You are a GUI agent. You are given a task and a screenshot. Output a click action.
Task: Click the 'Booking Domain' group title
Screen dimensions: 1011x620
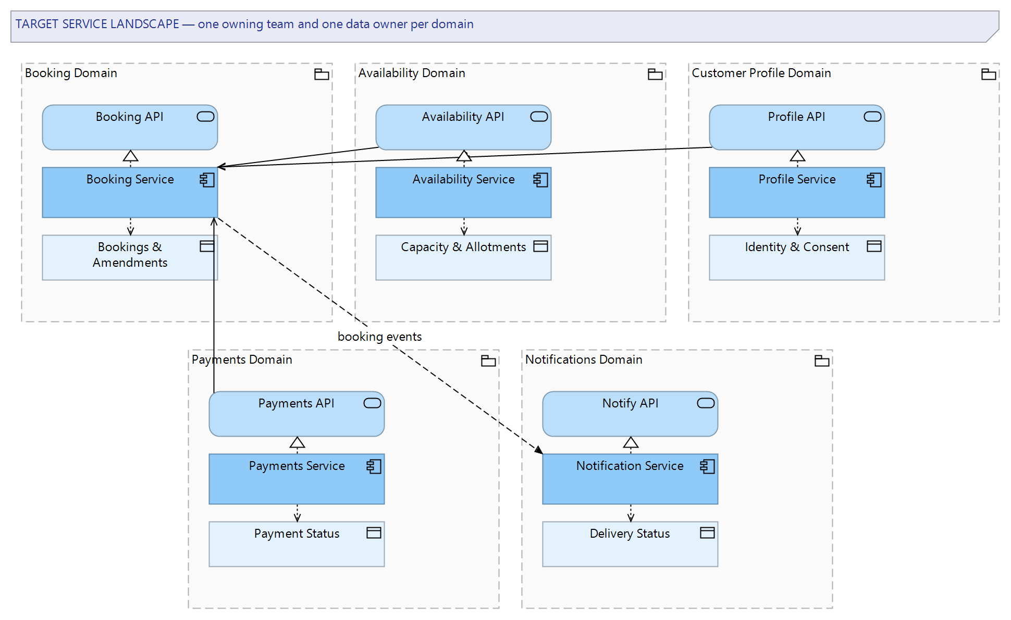pos(71,73)
